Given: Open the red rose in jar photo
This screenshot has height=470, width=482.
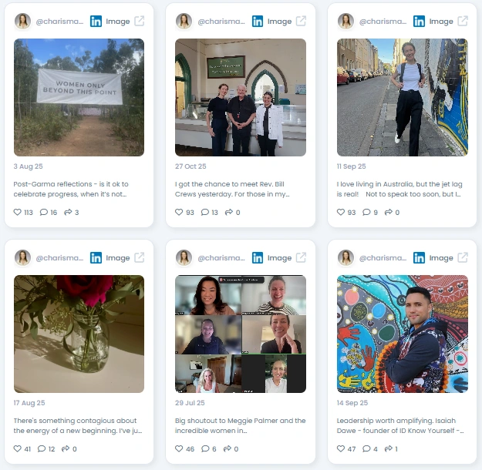Looking at the screenshot, I should tap(79, 334).
